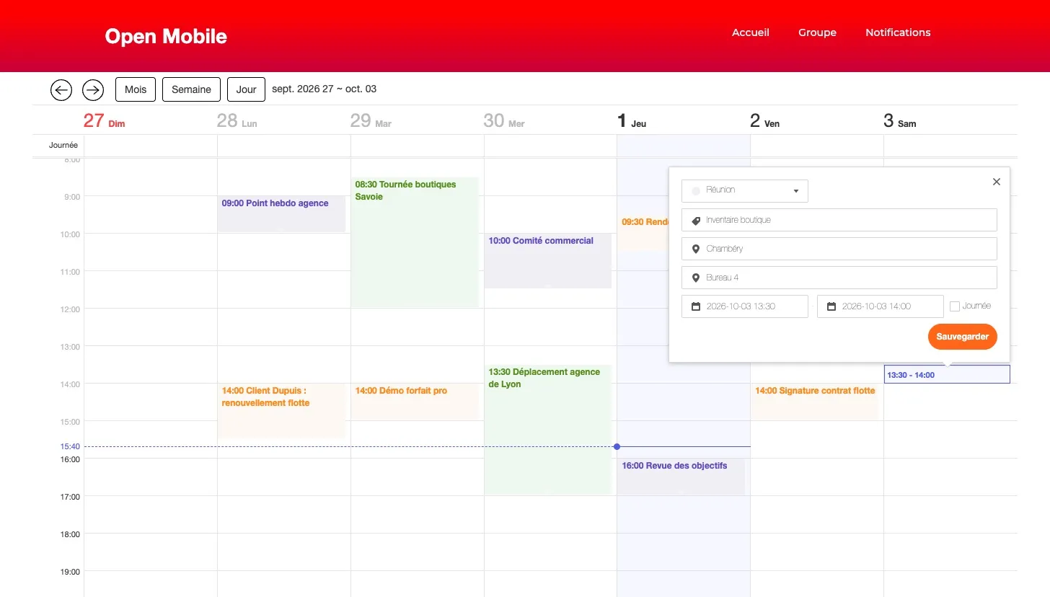This screenshot has width=1050, height=597.
Task: Click the 28 Lun day header
Action: (x=237, y=120)
